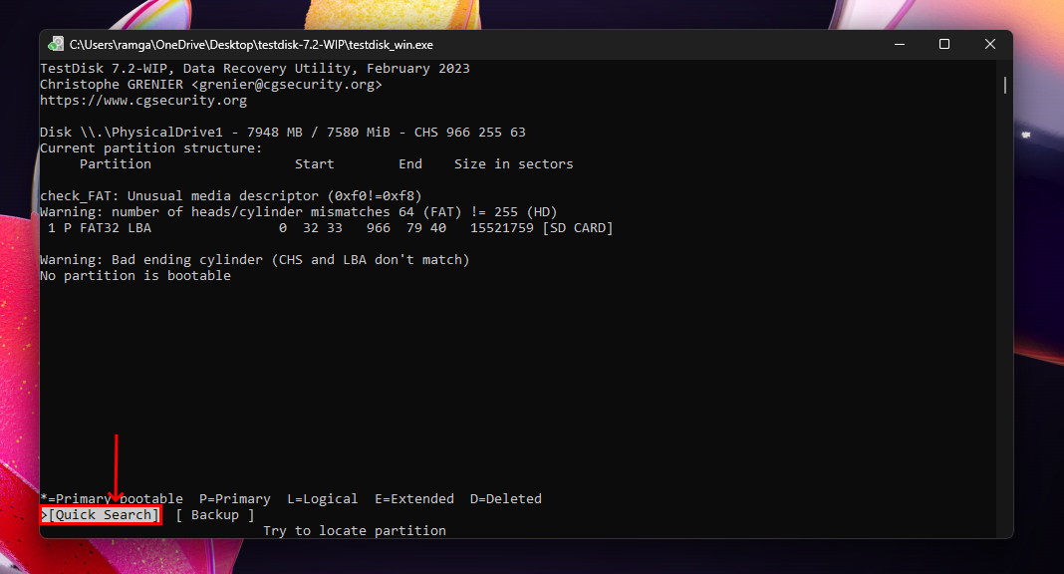Click 'Try to locate partition' hint text
The width and height of the screenshot is (1064, 574).
pyautogui.click(x=355, y=530)
